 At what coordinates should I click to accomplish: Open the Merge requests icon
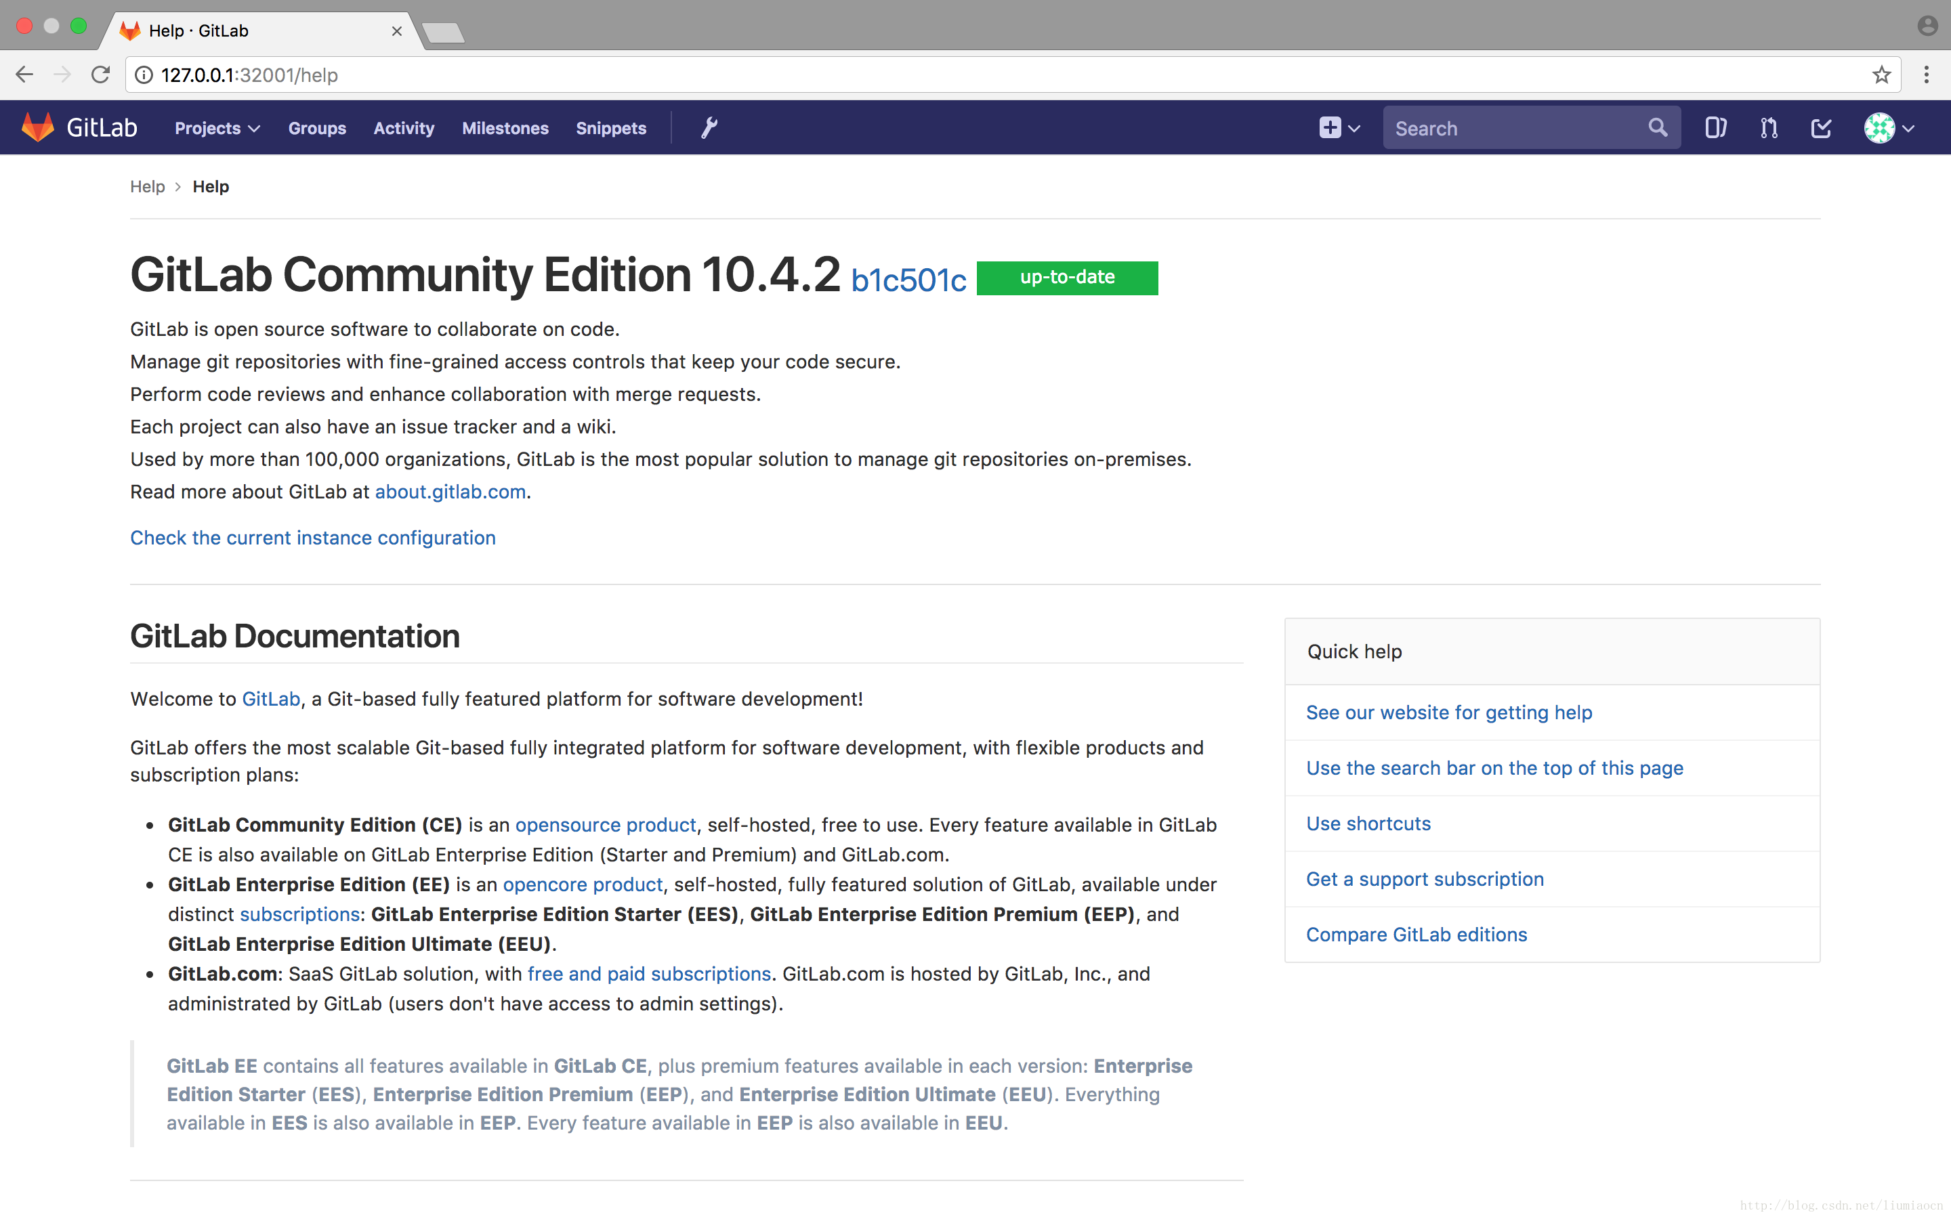coord(1769,127)
